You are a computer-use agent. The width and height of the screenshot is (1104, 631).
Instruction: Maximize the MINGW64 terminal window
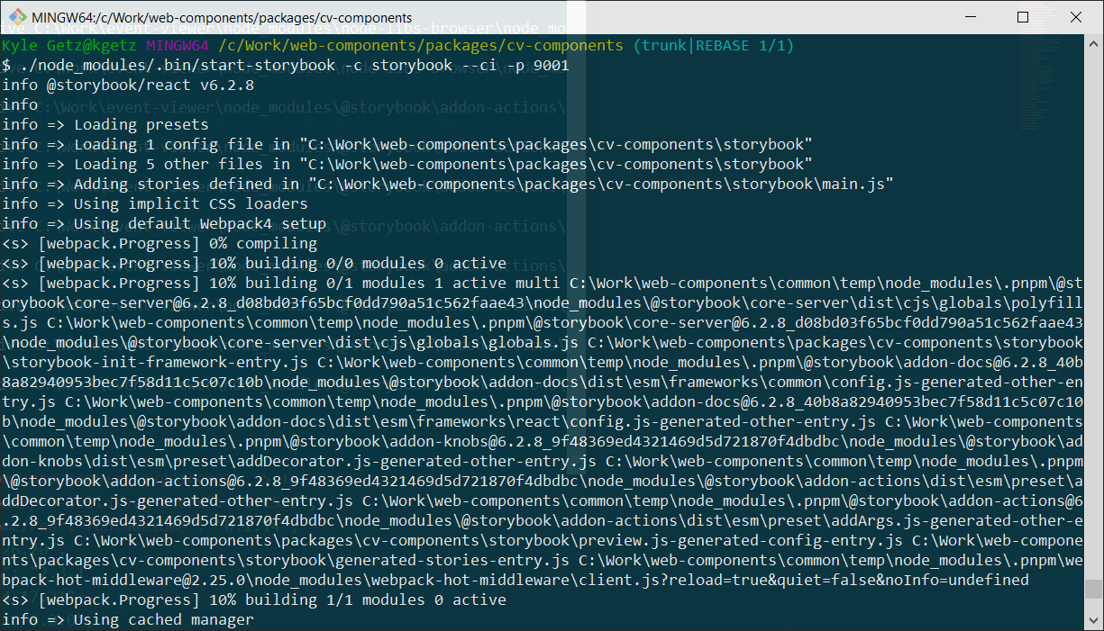[1023, 17]
